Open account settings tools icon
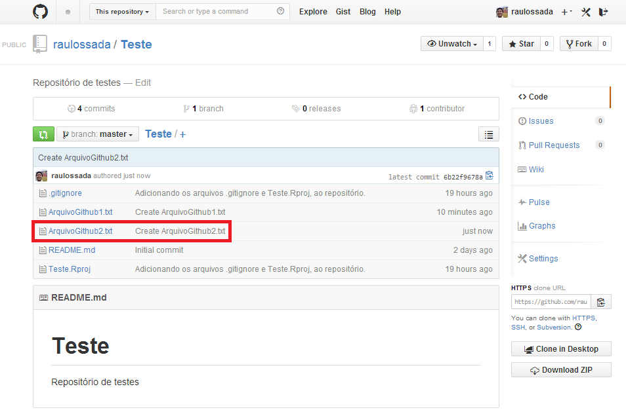Viewport: 626px width, 412px height. [586, 12]
